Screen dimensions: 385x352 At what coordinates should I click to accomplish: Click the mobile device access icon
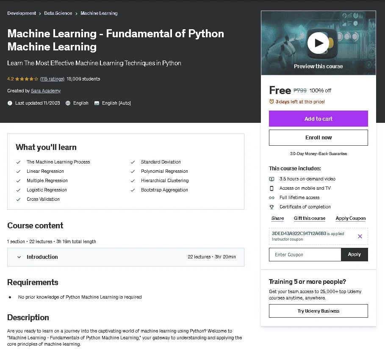(x=271, y=188)
